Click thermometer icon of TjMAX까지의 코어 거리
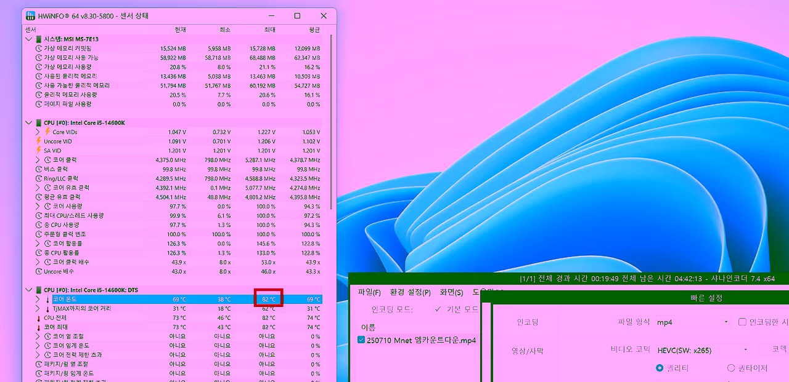 pyautogui.click(x=47, y=308)
